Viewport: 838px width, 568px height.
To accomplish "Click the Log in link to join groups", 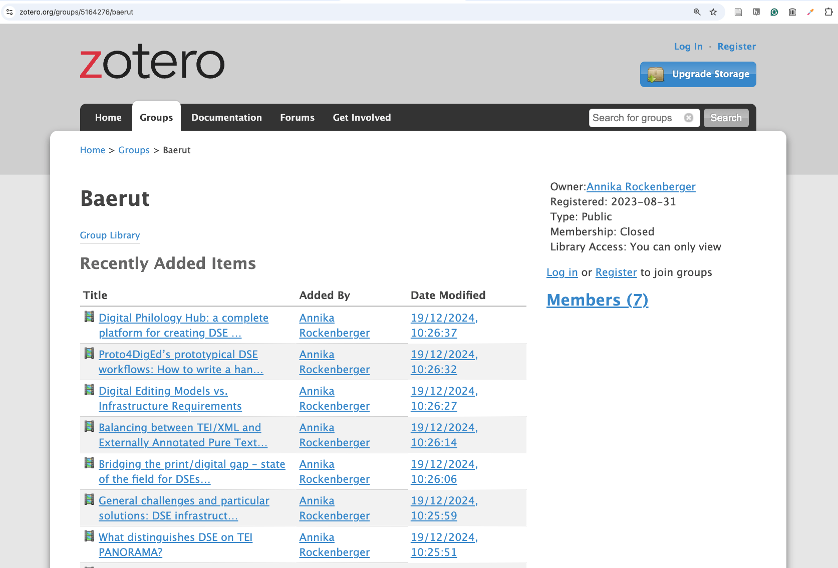I will click(x=562, y=272).
